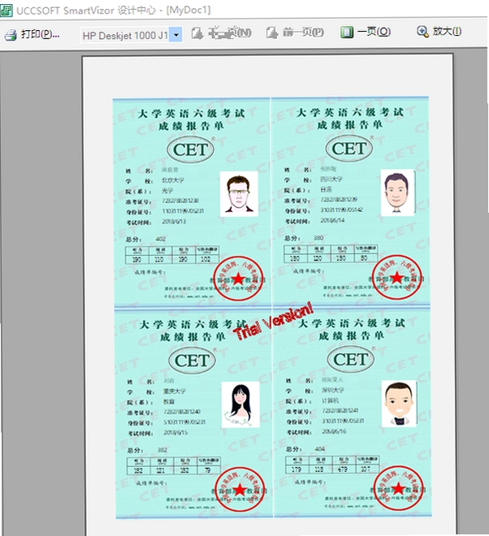
Task: Click the next page (下一页) icon
Action: [x=197, y=32]
